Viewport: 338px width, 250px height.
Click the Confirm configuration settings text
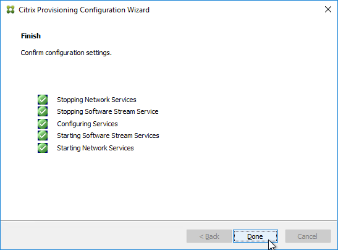tap(66, 53)
